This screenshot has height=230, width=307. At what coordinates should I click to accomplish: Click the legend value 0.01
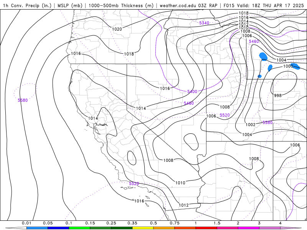point(26,223)
